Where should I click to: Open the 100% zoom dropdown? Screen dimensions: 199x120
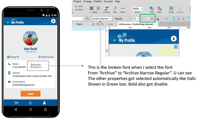click(x=137, y=9)
